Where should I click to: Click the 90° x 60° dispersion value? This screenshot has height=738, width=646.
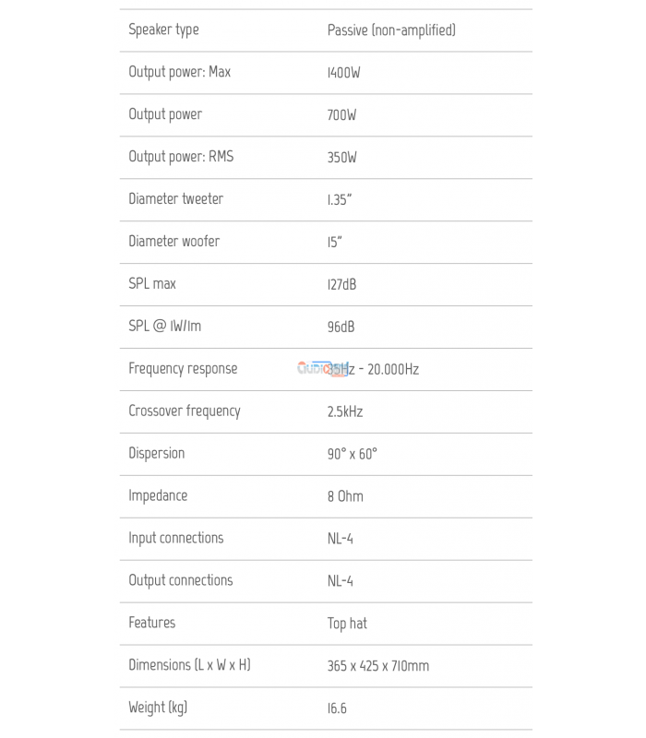pyautogui.click(x=353, y=454)
